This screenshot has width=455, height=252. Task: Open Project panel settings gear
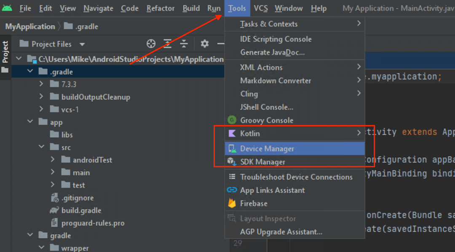coord(205,44)
